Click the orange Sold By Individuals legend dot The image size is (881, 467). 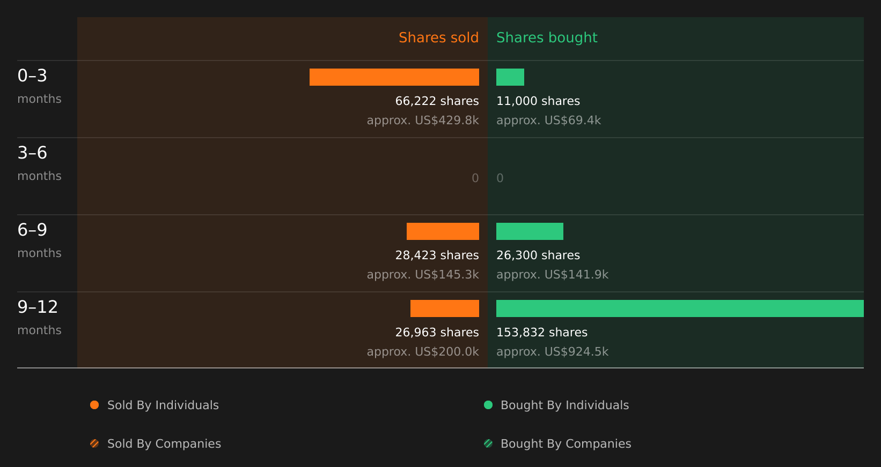[x=94, y=405]
